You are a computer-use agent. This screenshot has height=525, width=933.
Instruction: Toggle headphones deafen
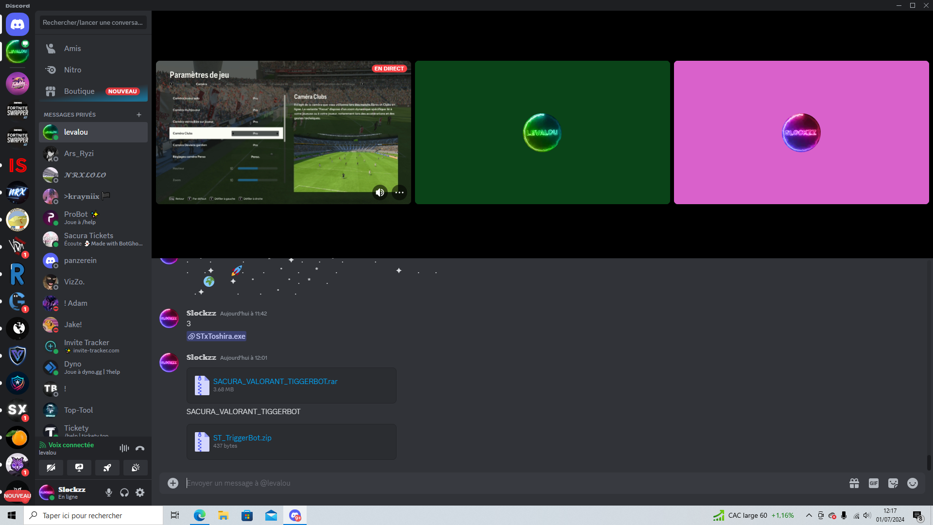coord(124,492)
